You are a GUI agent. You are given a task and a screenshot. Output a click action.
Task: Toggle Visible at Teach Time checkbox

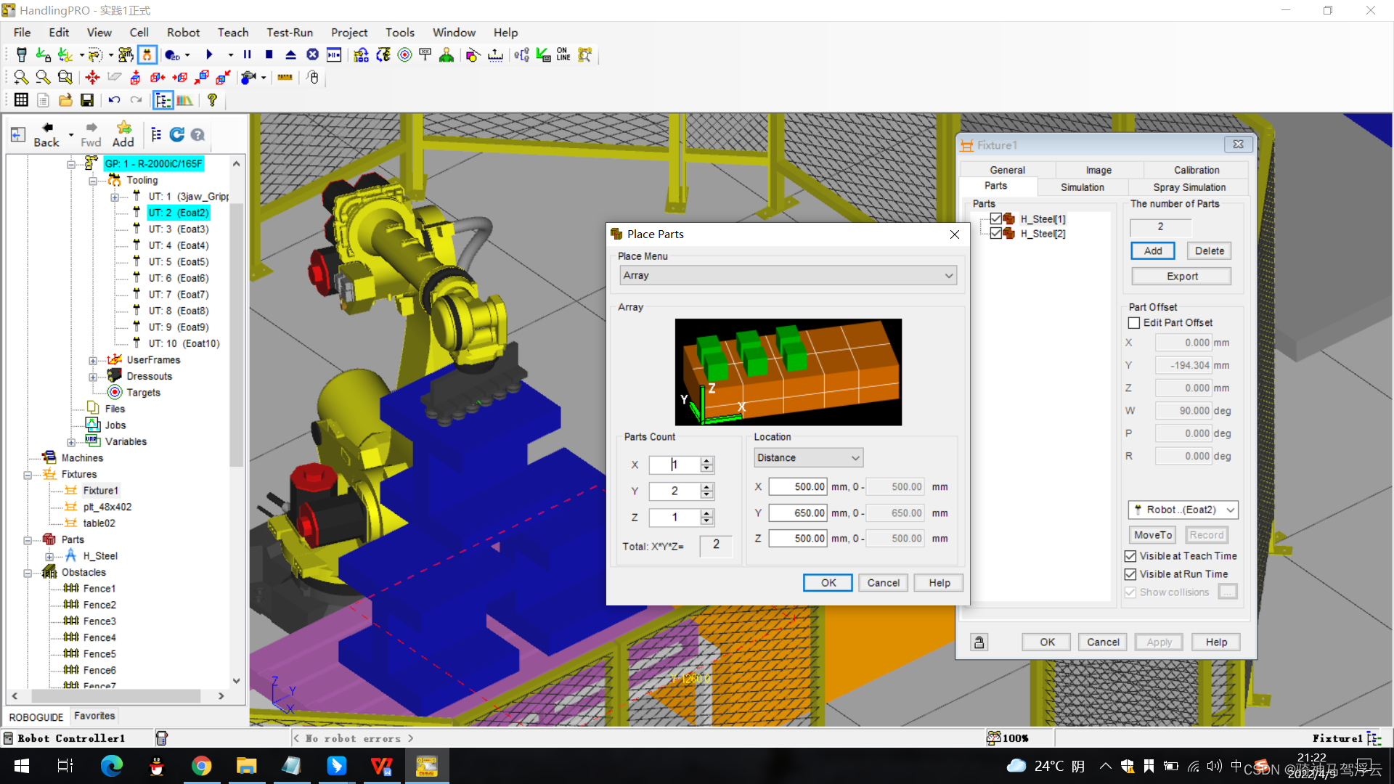click(1130, 556)
